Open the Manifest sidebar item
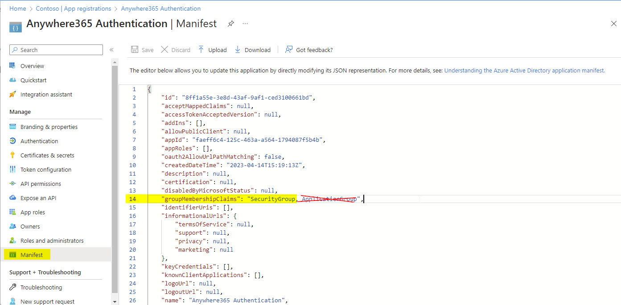The image size is (621, 305). [32, 255]
